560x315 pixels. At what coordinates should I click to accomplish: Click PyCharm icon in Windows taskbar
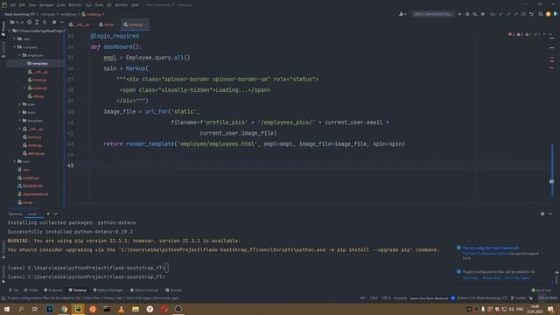tap(78, 309)
